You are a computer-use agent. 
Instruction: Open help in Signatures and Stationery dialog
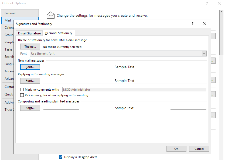coord(193,24)
